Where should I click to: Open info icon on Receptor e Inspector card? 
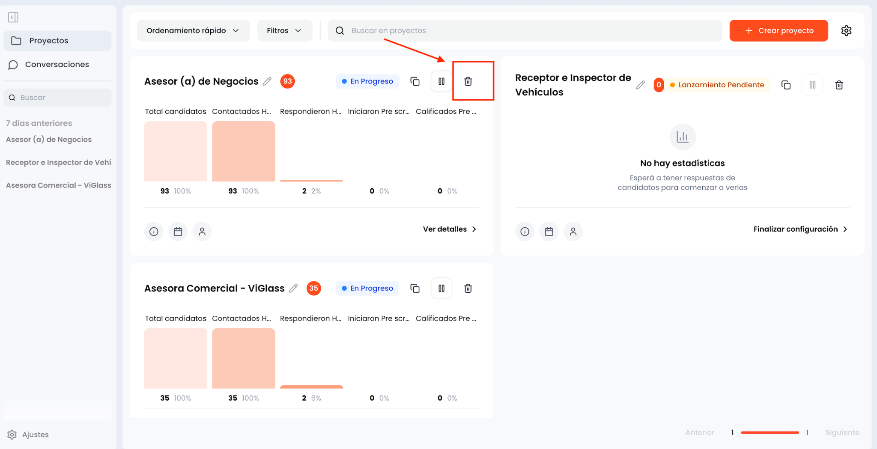[525, 232]
